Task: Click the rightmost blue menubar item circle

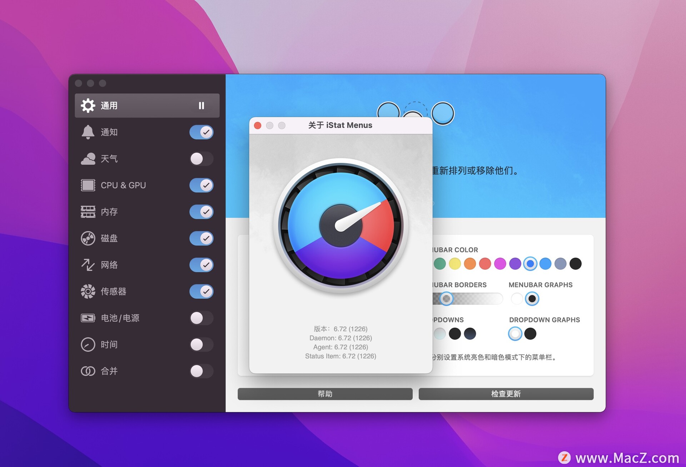Action: [443, 113]
